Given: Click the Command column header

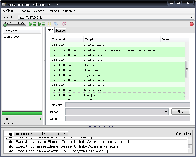Looking at the screenshot, I should pyautogui.click(x=67, y=39).
